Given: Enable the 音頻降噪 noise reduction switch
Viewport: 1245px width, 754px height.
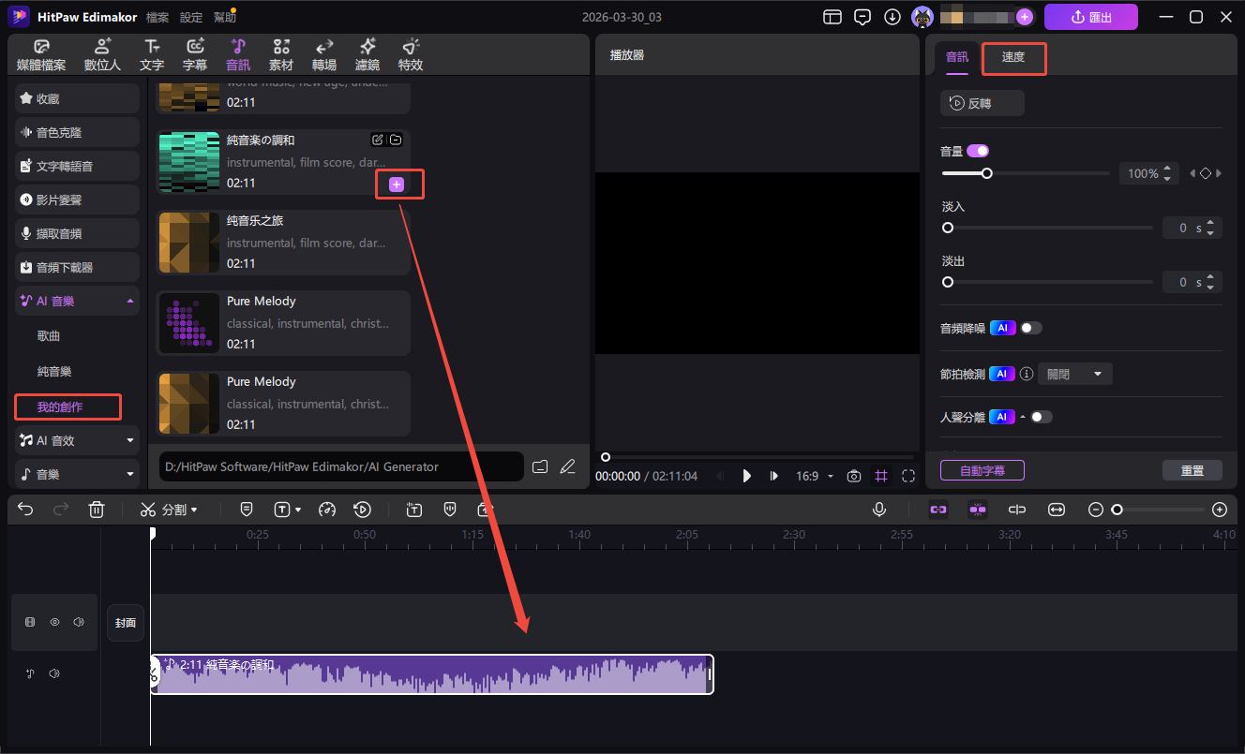Looking at the screenshot, I should coord(1031,328).
